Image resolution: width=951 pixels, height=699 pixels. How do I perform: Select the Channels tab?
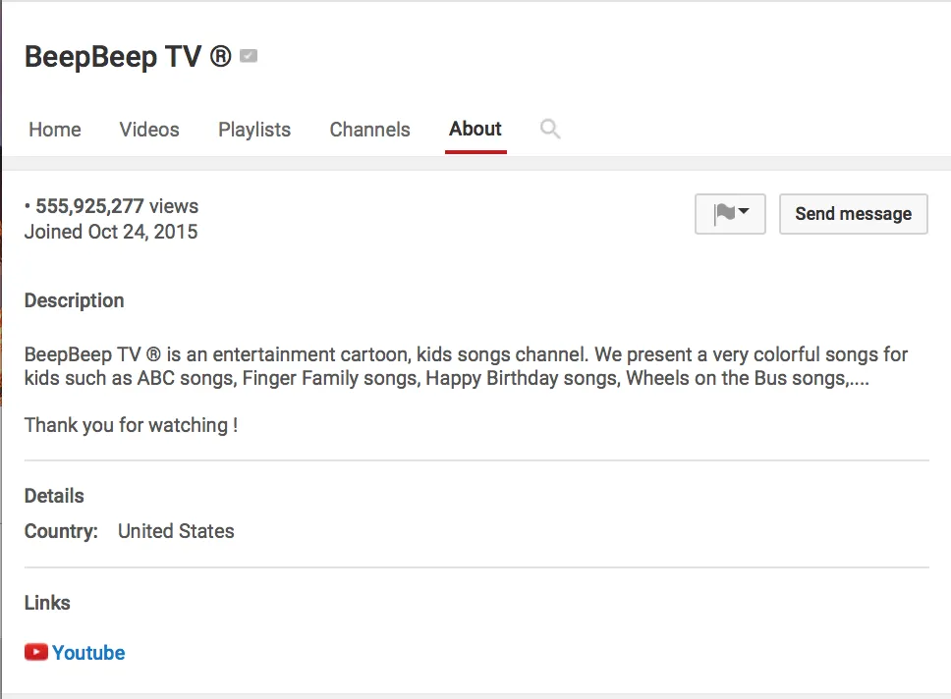[x=370, y=130]
